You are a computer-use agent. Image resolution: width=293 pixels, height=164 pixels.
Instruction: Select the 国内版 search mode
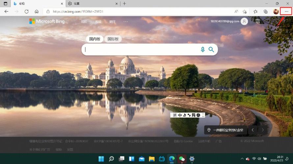[94, 39]
